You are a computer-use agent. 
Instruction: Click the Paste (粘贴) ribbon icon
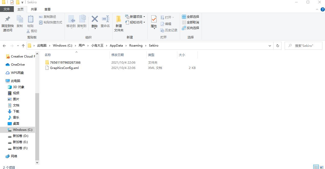point(30,19)
